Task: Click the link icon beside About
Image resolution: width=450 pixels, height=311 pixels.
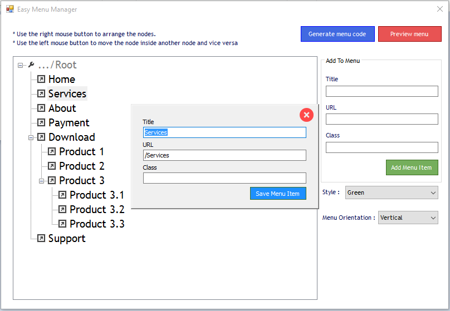Action: click(41, 108)
